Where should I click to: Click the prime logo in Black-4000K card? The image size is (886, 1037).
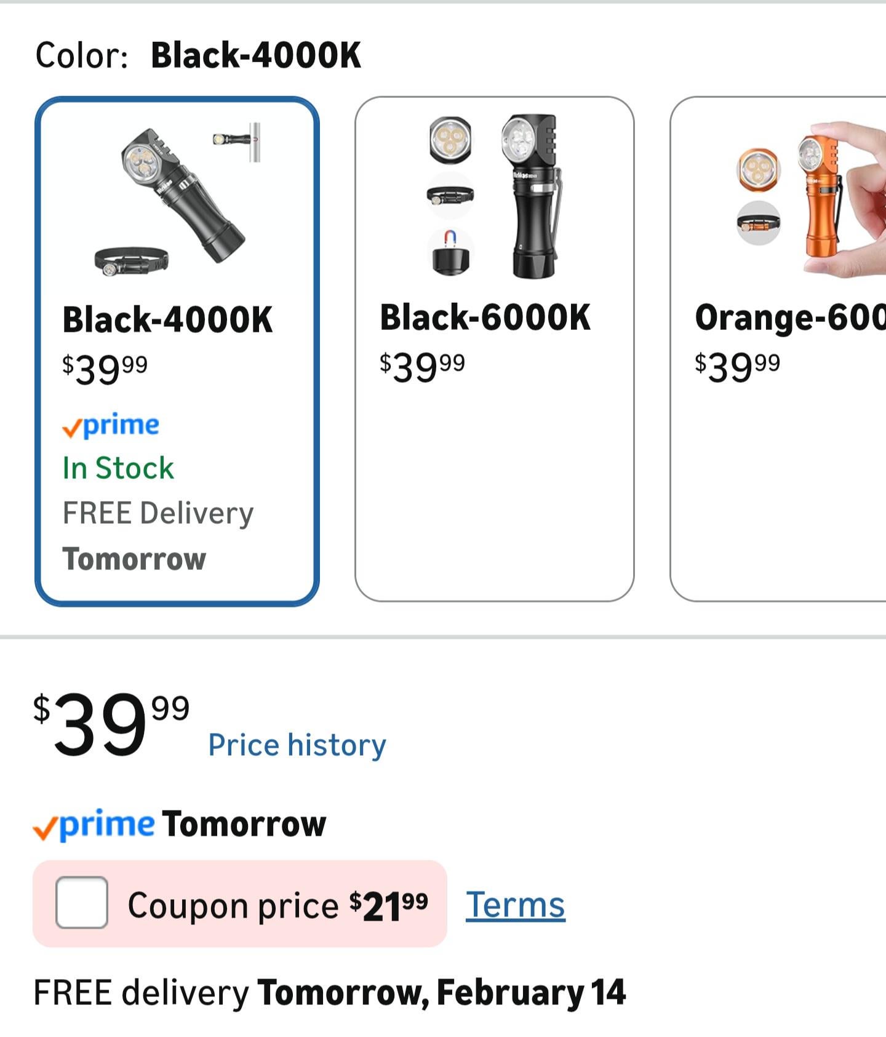tap(111, 426)
